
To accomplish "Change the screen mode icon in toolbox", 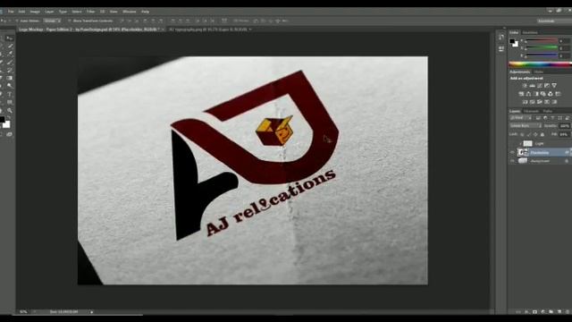I will coord(10,135).
